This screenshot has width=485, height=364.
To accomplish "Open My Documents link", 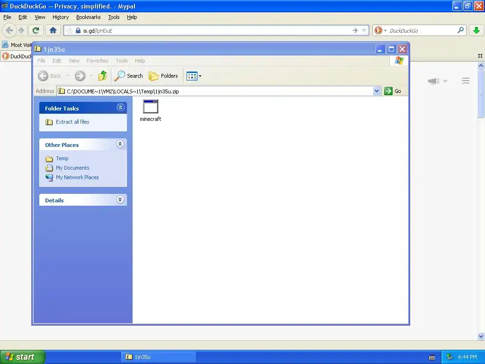I will (72, 168).
